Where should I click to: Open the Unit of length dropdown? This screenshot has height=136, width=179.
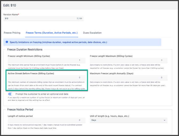point(129,120)
